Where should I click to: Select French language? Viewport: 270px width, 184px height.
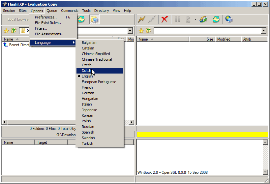(x=100, y=87)
